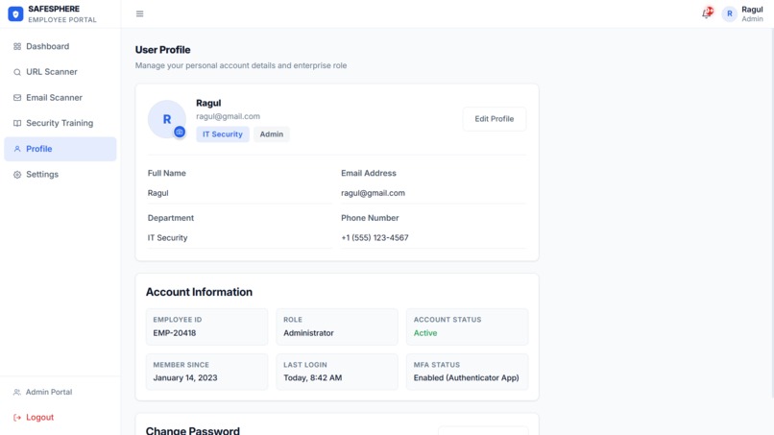The height and width of the screenshot is (435, 774).
Task: Click the URL Scanner magnifier icon
Action: coord(17,72)
